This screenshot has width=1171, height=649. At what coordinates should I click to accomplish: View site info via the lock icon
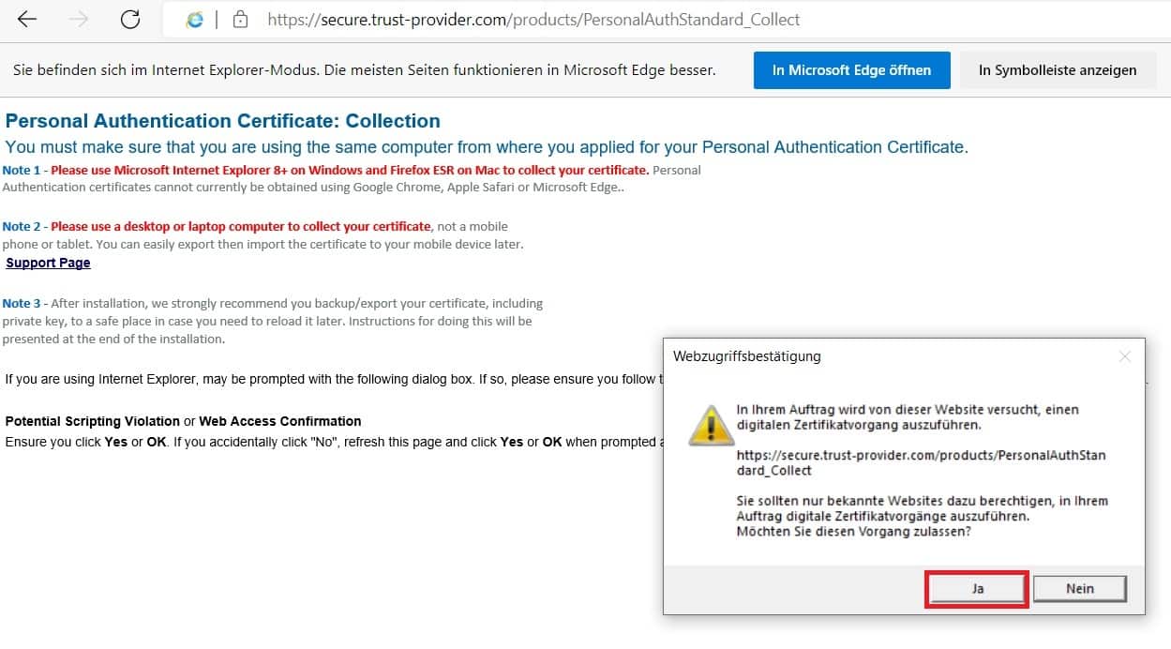click(x=240, y=20)
